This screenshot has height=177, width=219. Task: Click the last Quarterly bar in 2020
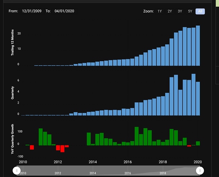[x=198, y=99]
